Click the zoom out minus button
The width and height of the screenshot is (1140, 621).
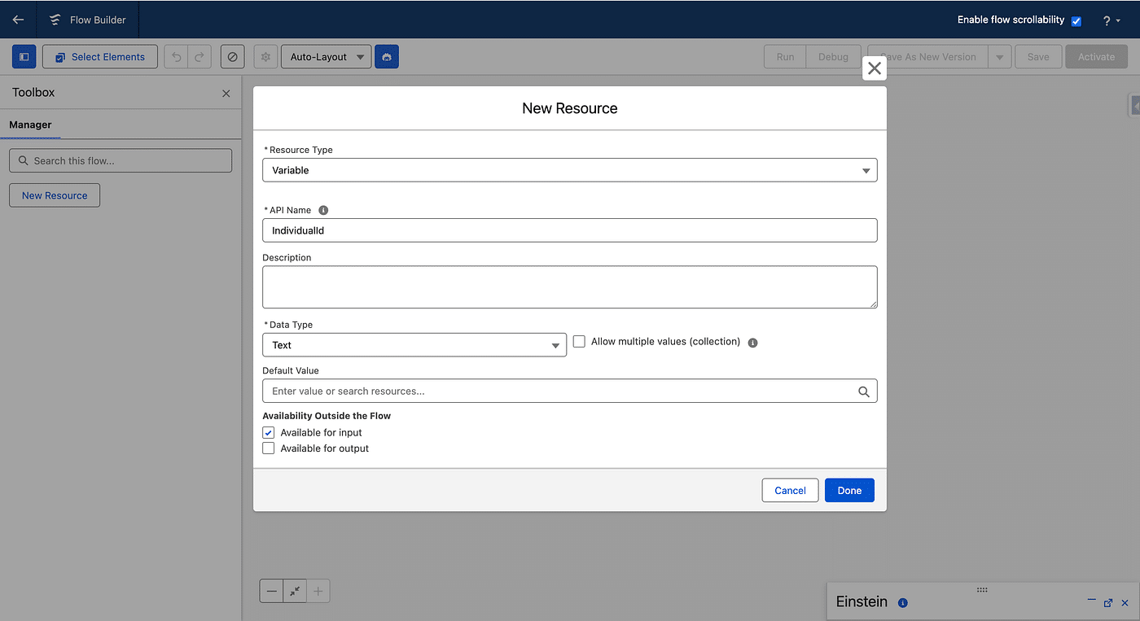tap(272, 591)
